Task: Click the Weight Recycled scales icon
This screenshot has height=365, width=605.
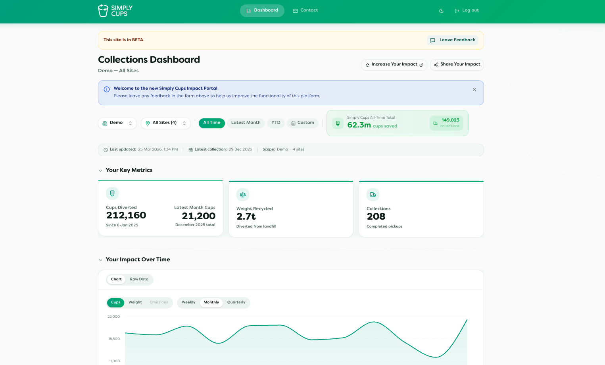Action: point(243,195)
